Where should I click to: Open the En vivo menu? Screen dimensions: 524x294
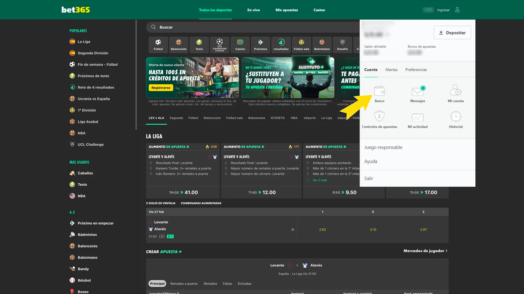point(253,10)
